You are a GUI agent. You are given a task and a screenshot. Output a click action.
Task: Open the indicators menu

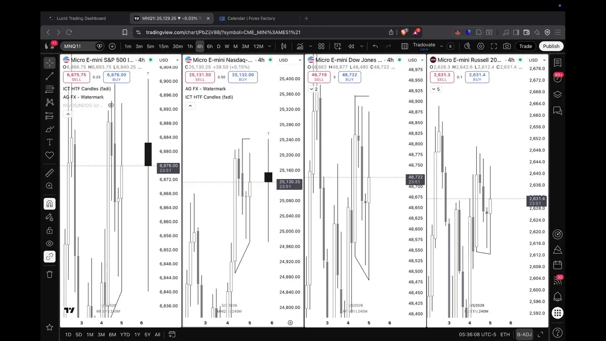[x=300, y=46]
